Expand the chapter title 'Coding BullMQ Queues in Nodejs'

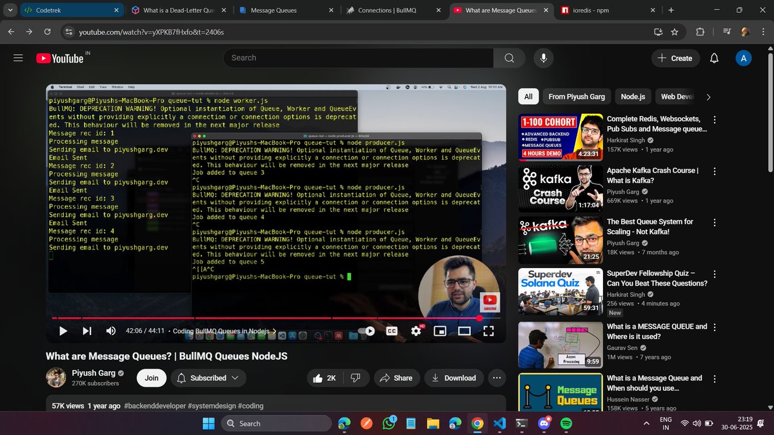point(224,331)
